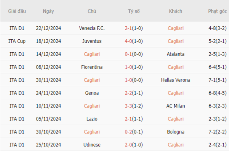
Task: Select the Atalanta away team link
Action: [x=175, y=54]
